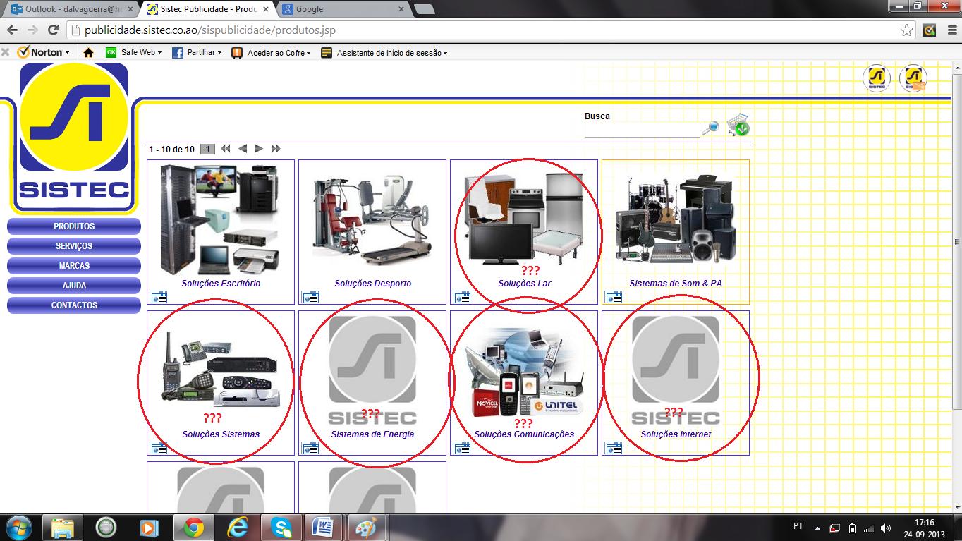Image resolution: width=962 pixels, height=541 pixels.
Task: Open details icon in Soluções Escritório card
Action: (158, 297)
